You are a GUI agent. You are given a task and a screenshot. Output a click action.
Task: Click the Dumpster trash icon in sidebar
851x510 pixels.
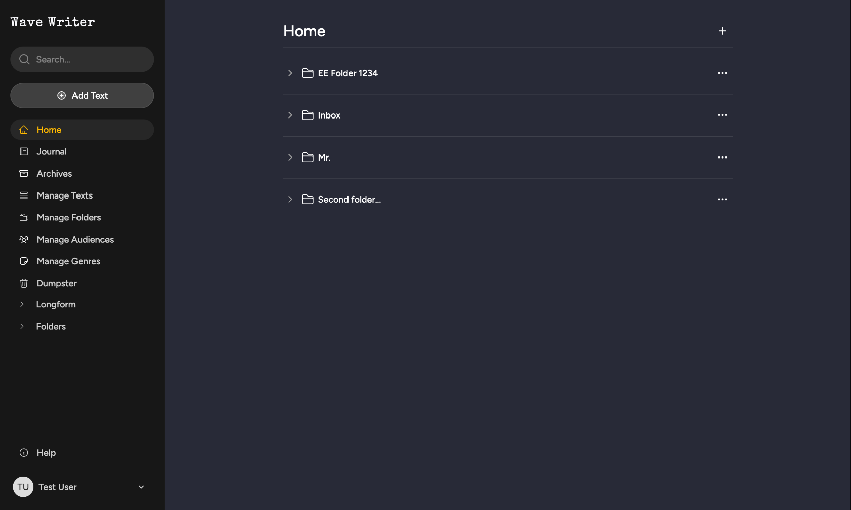coord(24,283)
